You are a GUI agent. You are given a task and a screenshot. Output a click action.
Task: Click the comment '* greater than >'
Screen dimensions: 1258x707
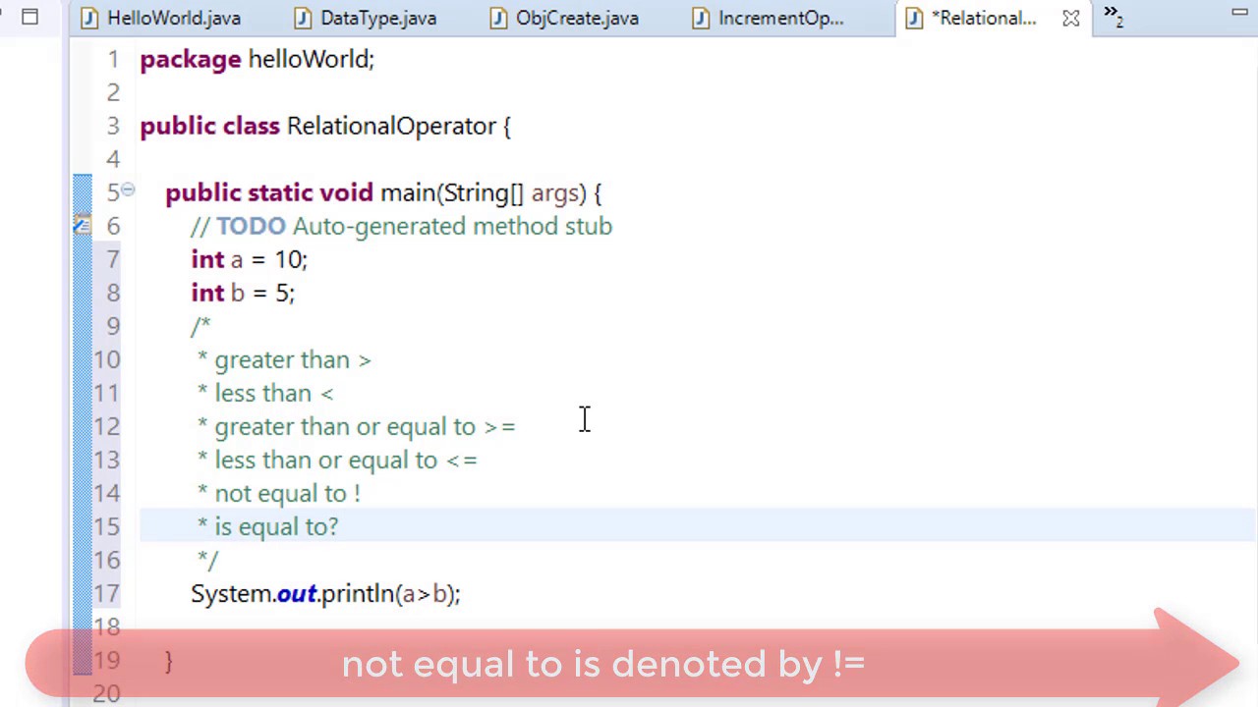[284, 360]
